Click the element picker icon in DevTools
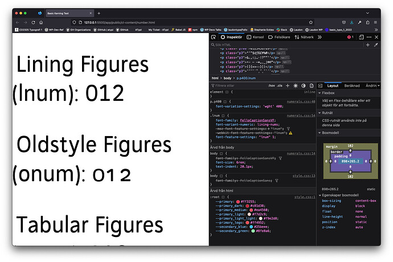Viewport: 393px width, 262px height. (x=213, y=37)
